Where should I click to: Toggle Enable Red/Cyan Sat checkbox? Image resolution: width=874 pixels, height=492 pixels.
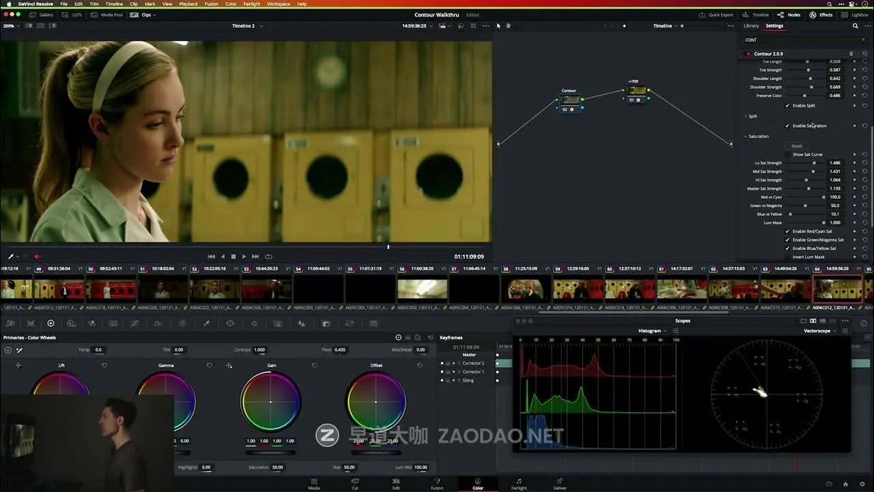click(787, 231)
